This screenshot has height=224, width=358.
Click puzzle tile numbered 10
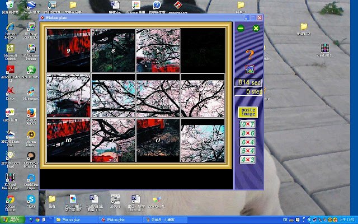68,140
